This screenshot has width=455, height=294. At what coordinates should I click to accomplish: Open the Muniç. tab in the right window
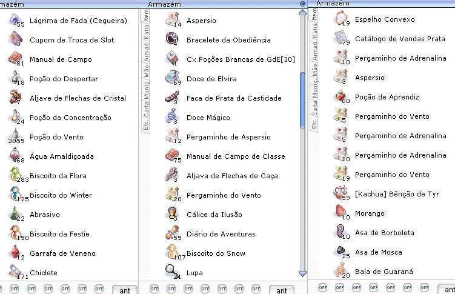coord(314,89)
